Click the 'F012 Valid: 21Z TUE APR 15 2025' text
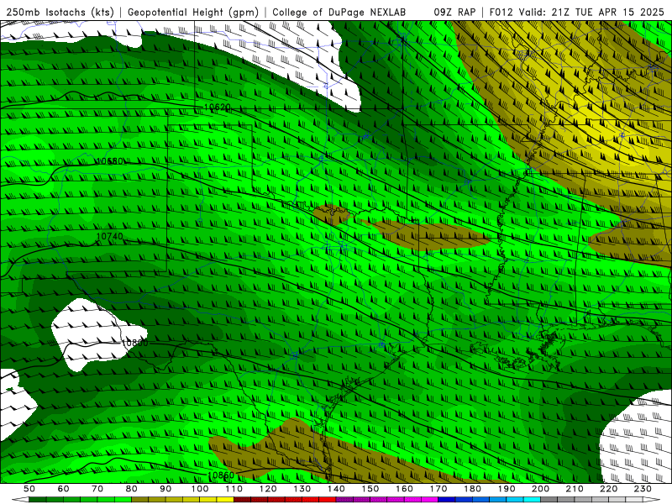This screenshot has width=672, height=504. tap(576, 13)
